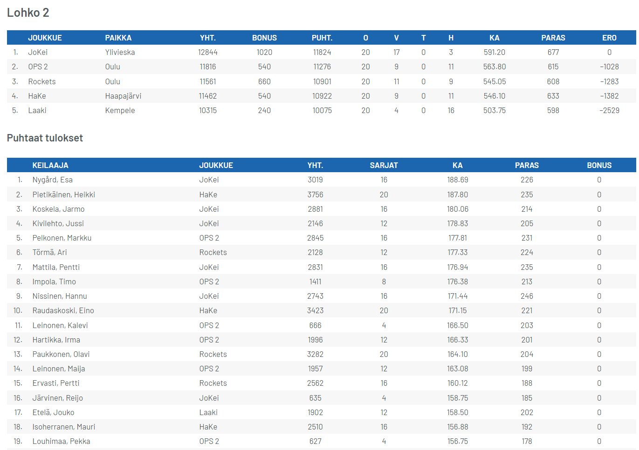Select bowler Mattila, Pentti
This screenshot has height=450, width=639.
[x=56, y=267]
